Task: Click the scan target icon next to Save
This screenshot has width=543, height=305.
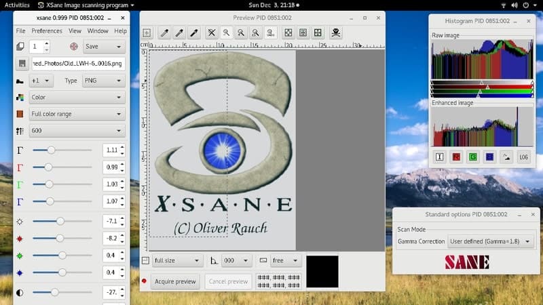Action: point(74,46)
